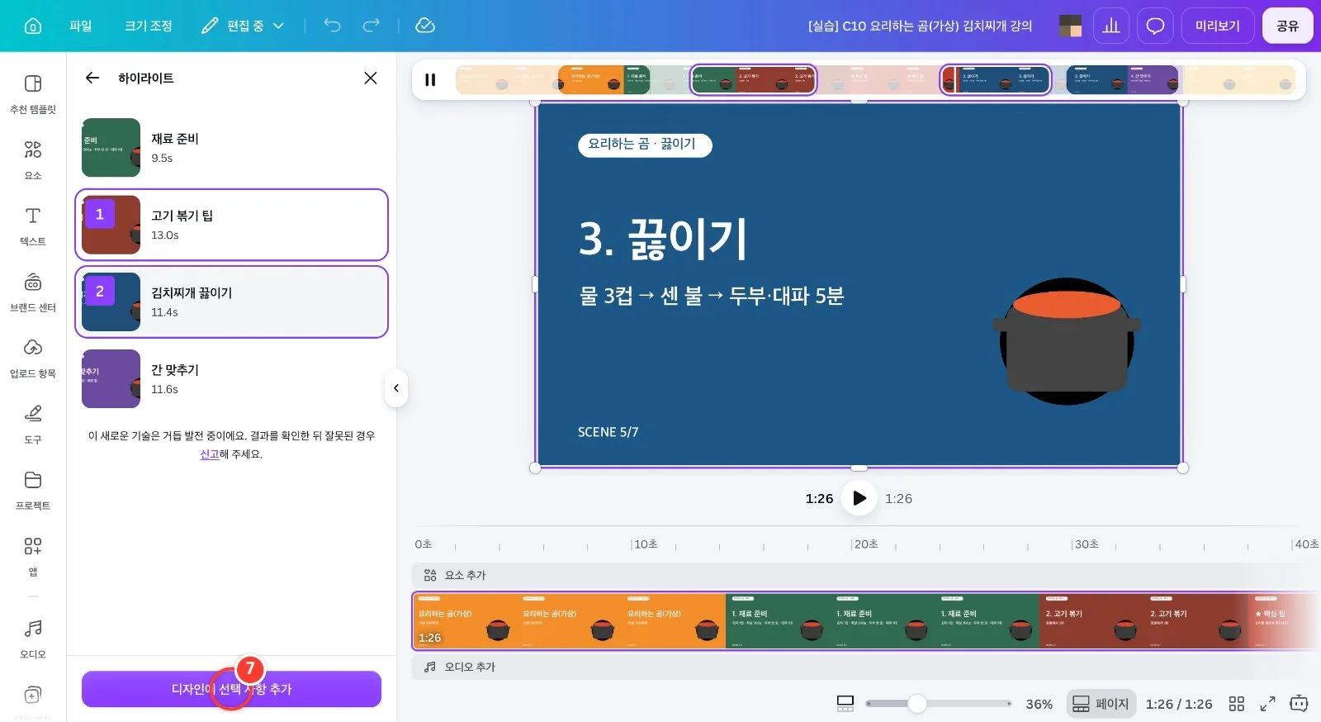This screenshot has width=1321, height=722.
Task: Select the 간 맞추기 highlight clip
Action: click(231, 379)
